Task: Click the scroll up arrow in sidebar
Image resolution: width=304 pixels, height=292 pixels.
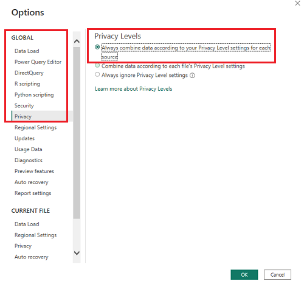Action: (x=77, y=41)
